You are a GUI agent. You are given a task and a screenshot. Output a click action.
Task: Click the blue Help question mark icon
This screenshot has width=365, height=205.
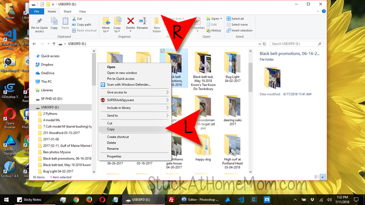click(x=324, y=11)
